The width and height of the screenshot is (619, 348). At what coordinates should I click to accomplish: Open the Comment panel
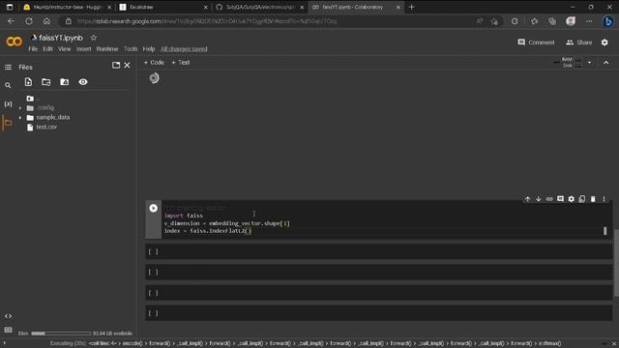click(x=536, y=43)
